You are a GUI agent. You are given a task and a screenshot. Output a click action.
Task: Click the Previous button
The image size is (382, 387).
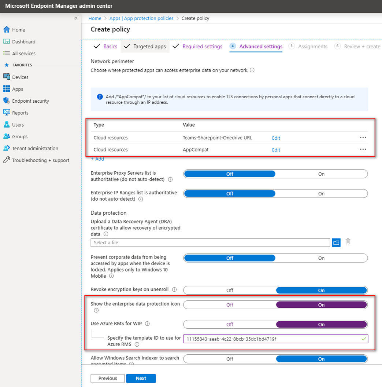coord(108,378)
